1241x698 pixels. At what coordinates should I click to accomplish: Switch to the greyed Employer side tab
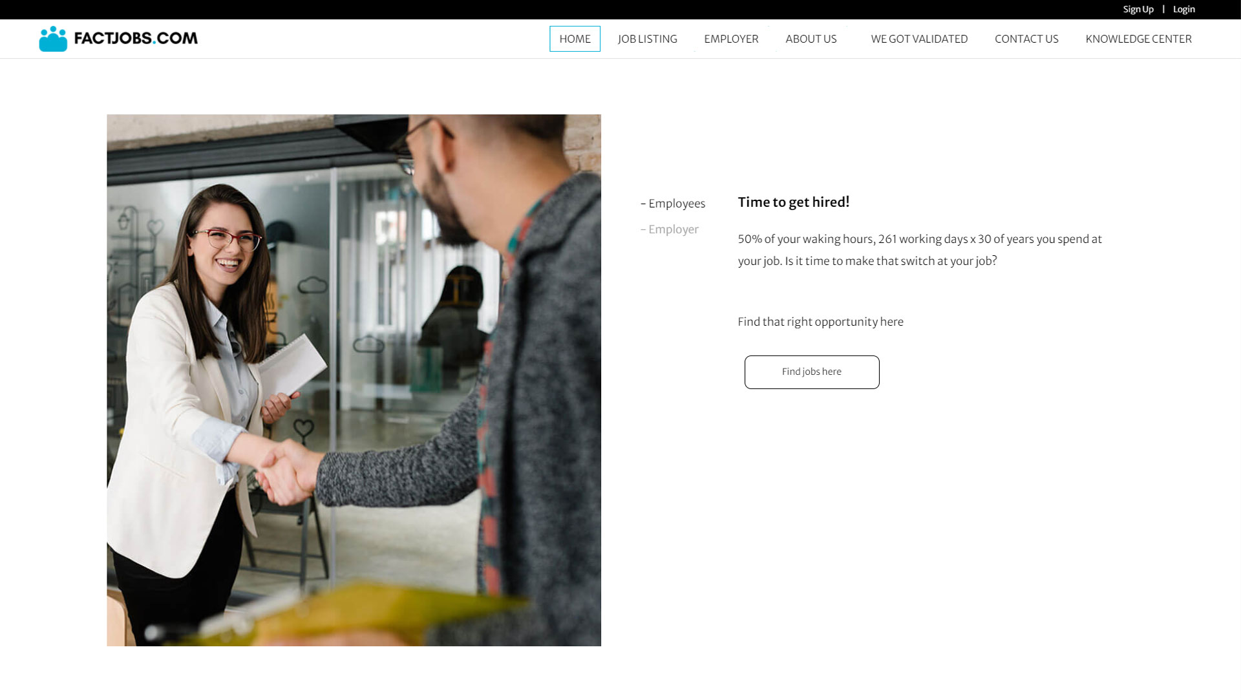pyautogui.click(x=670, y=229)
